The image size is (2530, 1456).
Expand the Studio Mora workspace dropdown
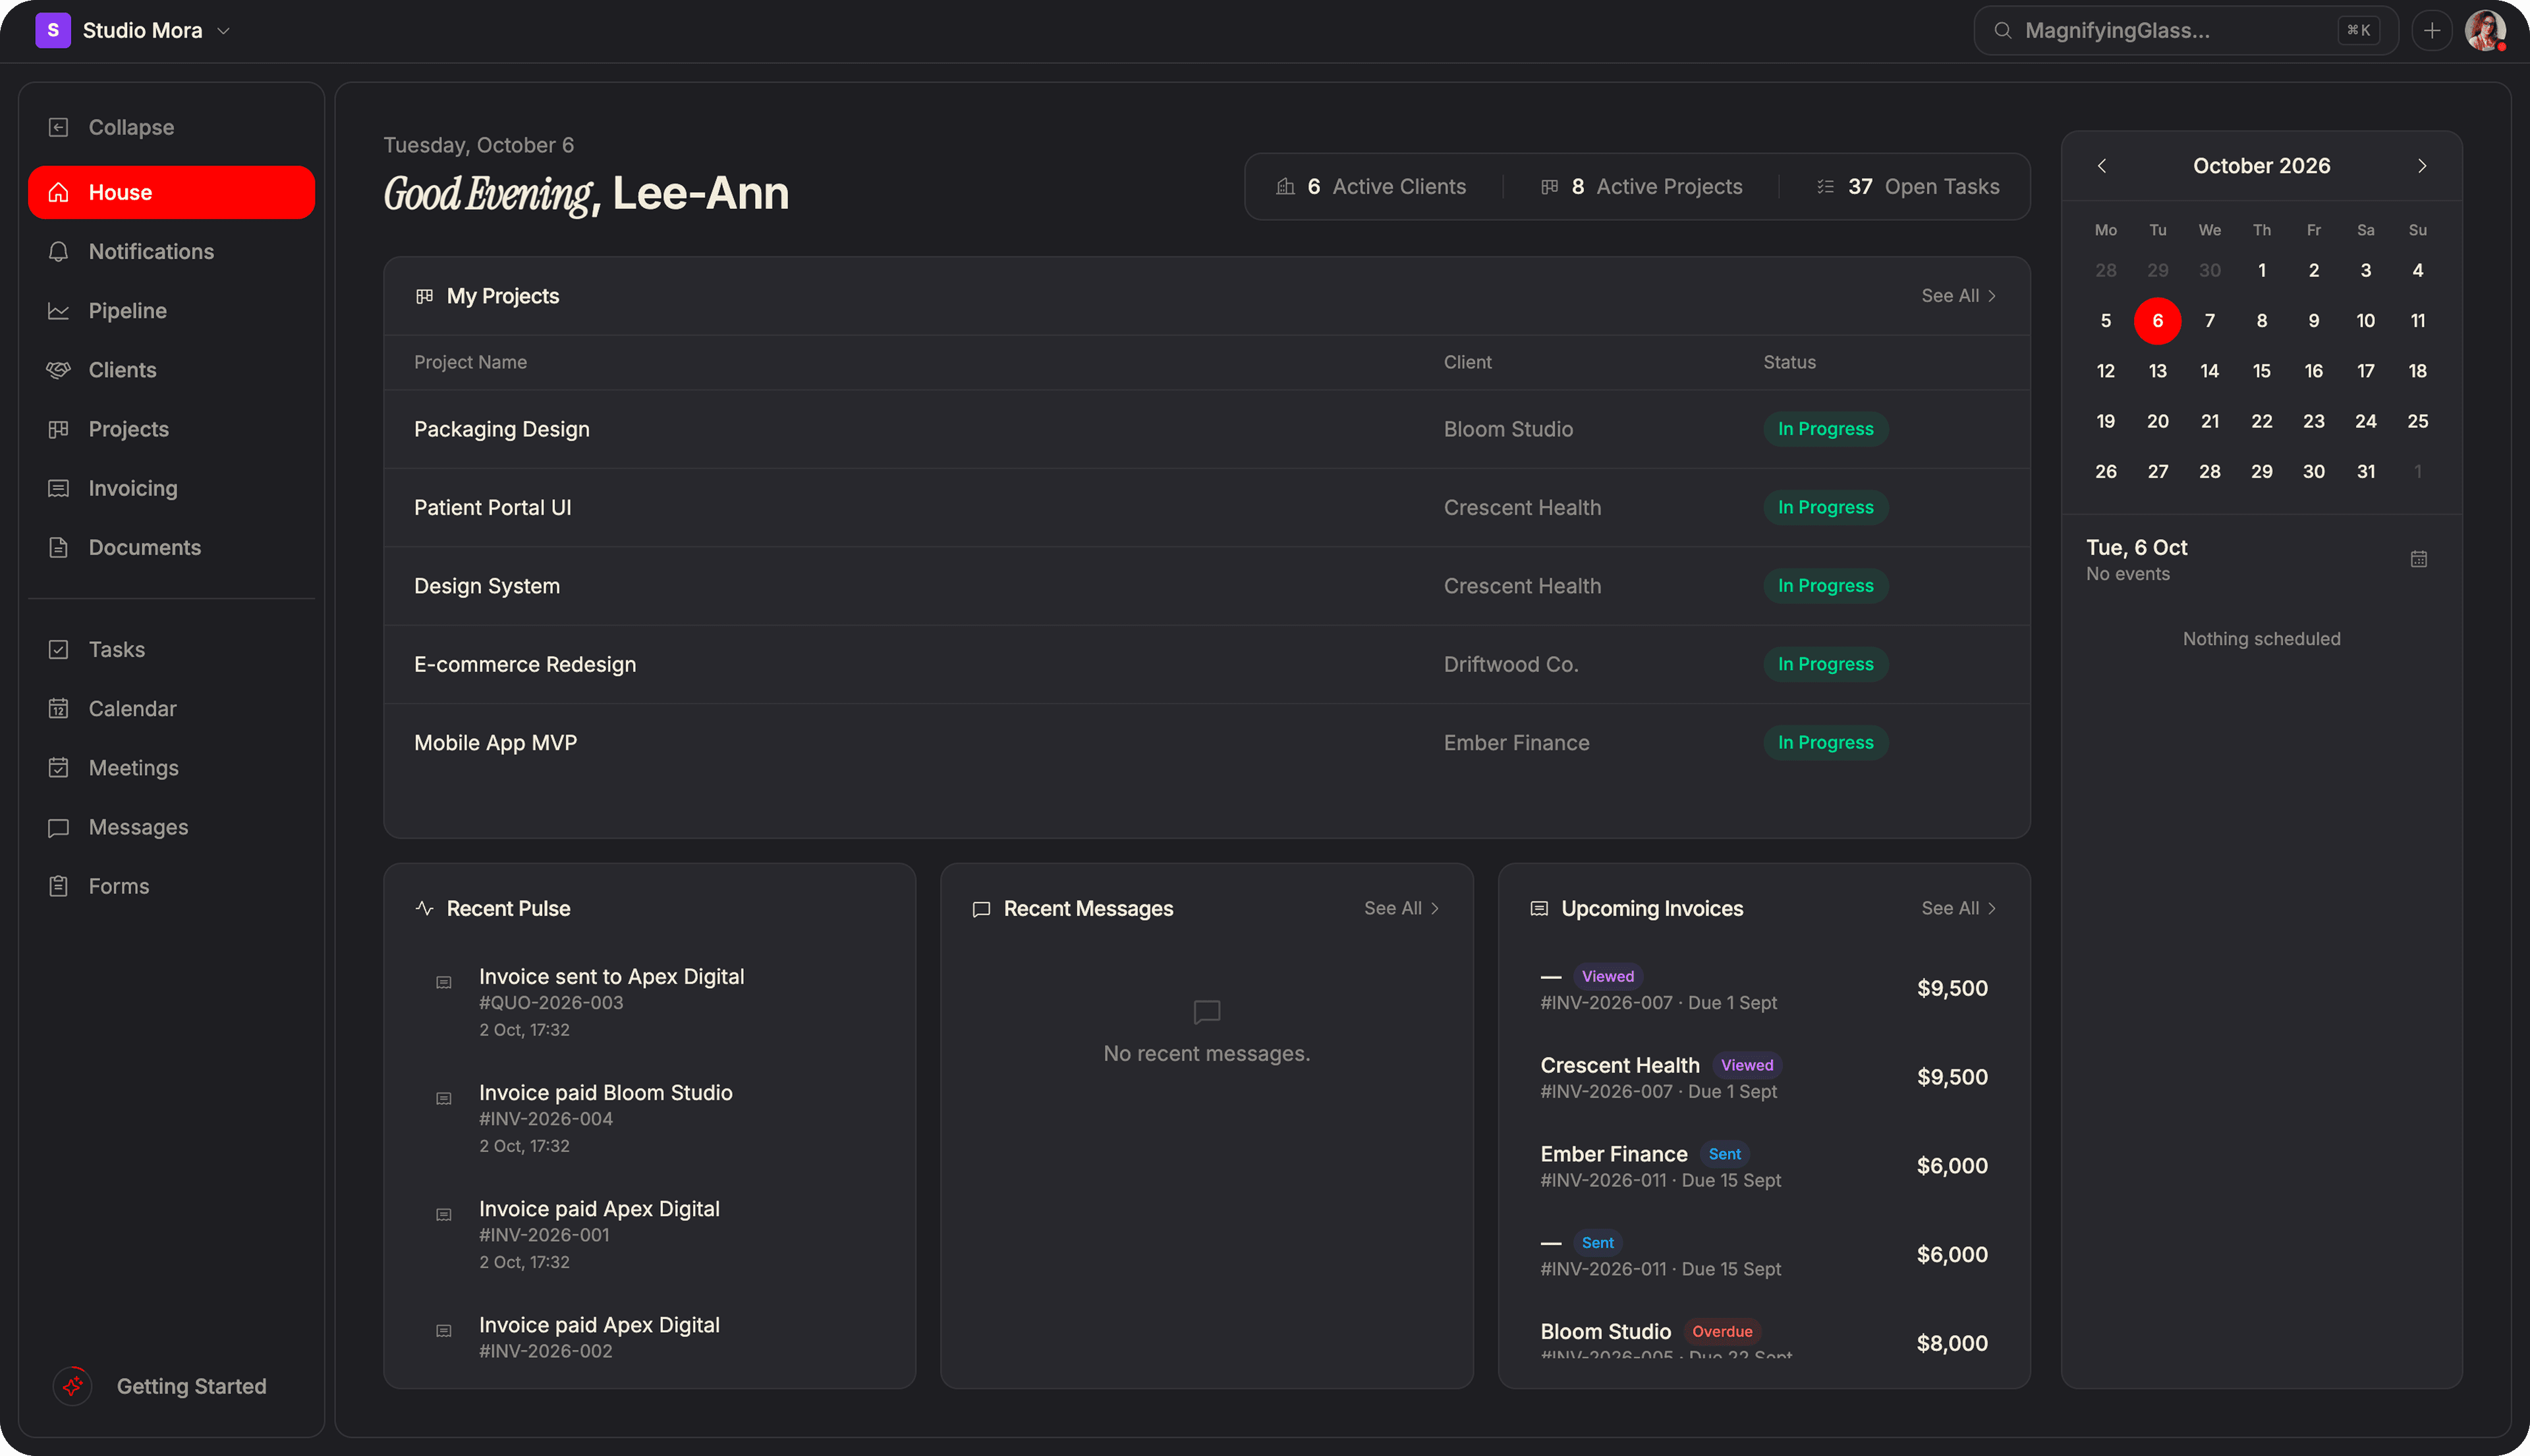(224, 31)
